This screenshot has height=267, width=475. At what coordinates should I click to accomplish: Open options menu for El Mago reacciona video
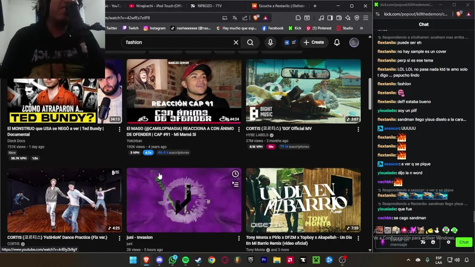[x=239, y=129]
